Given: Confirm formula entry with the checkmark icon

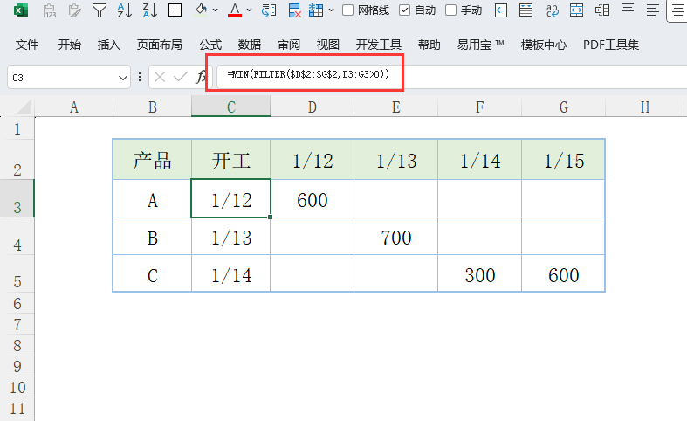Looking at the screenshot, I should [180, 77].
